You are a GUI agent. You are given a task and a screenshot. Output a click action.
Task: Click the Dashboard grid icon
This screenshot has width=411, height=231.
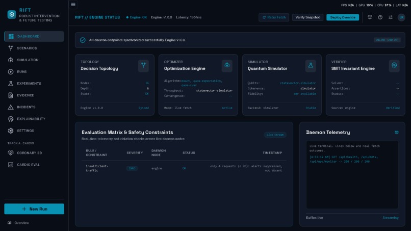(11, 36)
